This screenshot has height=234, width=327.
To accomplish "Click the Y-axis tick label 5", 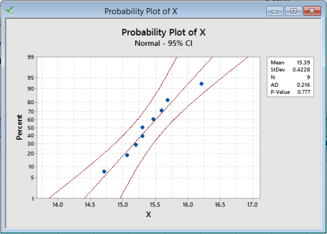I will pyautogui.click(x=32, y=178).
